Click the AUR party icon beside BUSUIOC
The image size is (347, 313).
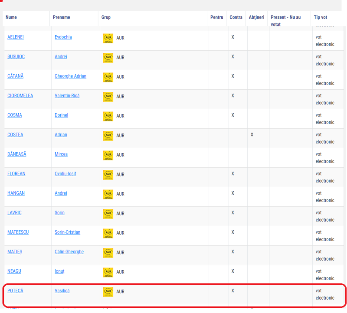[108, 58]
